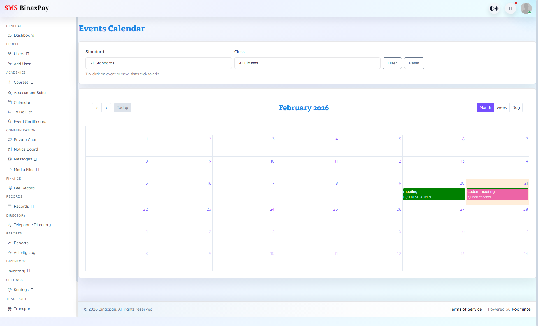
Task: Open the Terms of Service link
Action: point(465,309)
